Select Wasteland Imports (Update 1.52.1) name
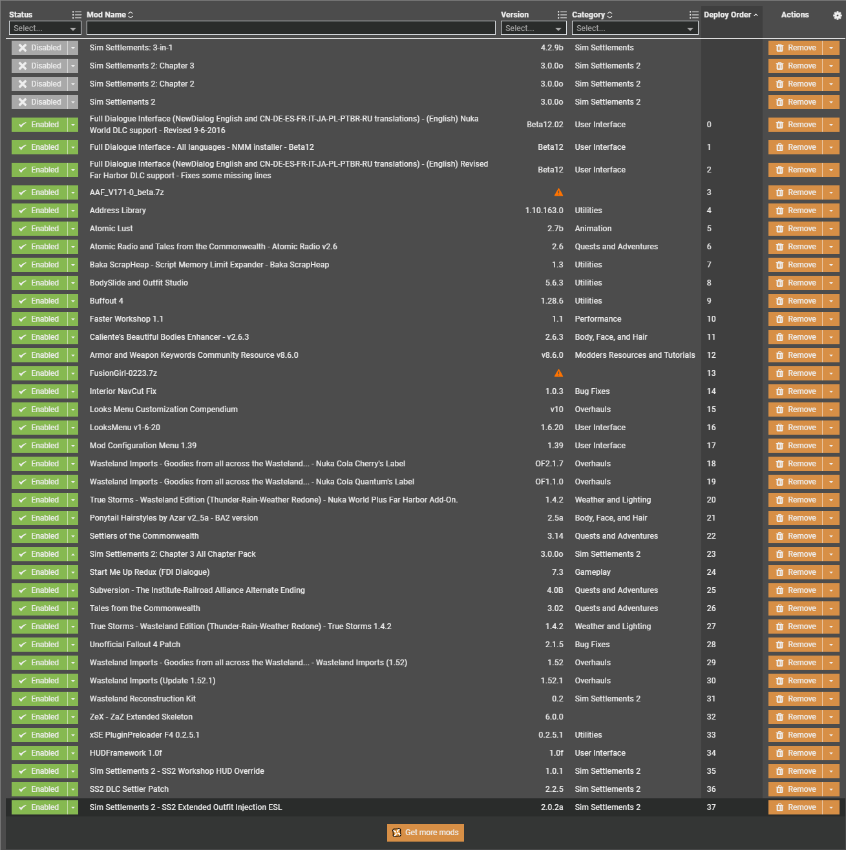The width and height of the screenshot is (846, 850). click(x=153, y=681)
